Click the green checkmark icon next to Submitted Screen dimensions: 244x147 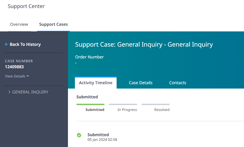[79, 135]
